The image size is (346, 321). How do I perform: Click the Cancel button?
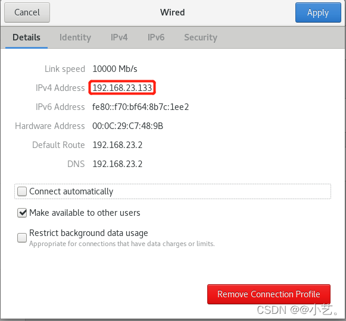27,12
